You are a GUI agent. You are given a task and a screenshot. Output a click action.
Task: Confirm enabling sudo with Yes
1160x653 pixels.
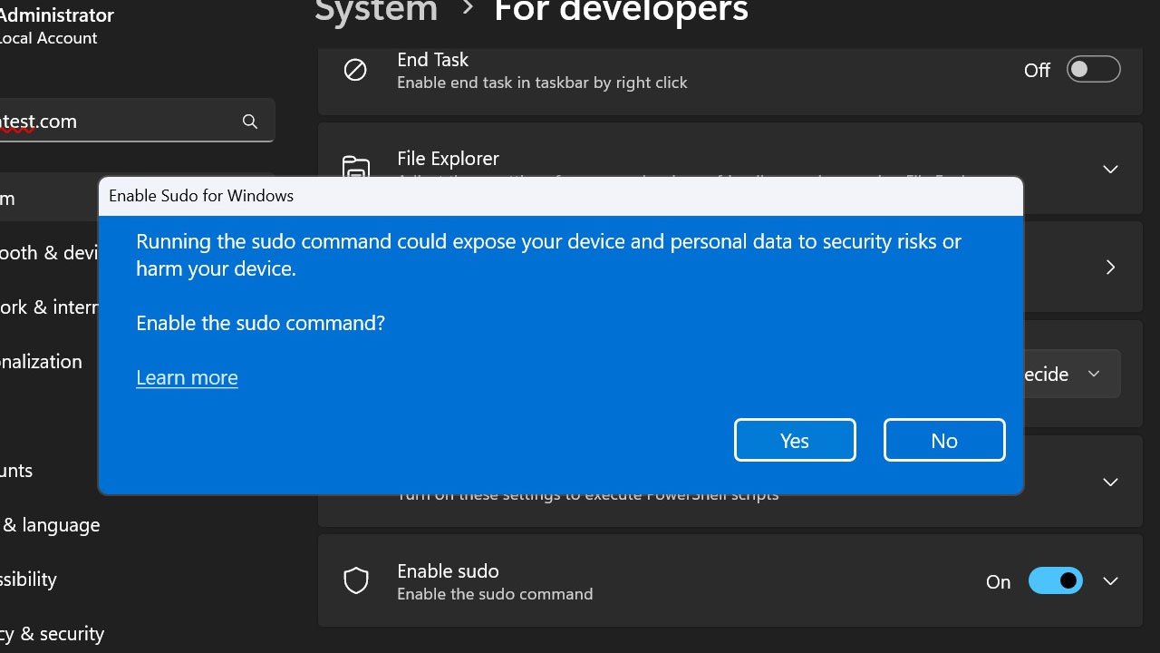795,440
